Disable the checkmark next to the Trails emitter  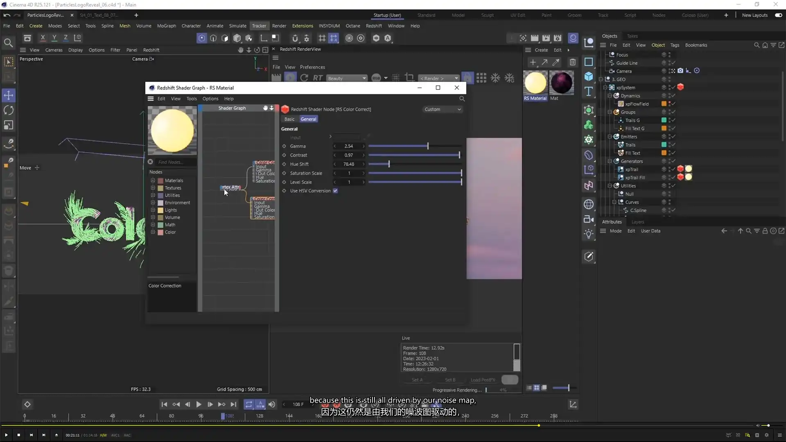[673, 144]
